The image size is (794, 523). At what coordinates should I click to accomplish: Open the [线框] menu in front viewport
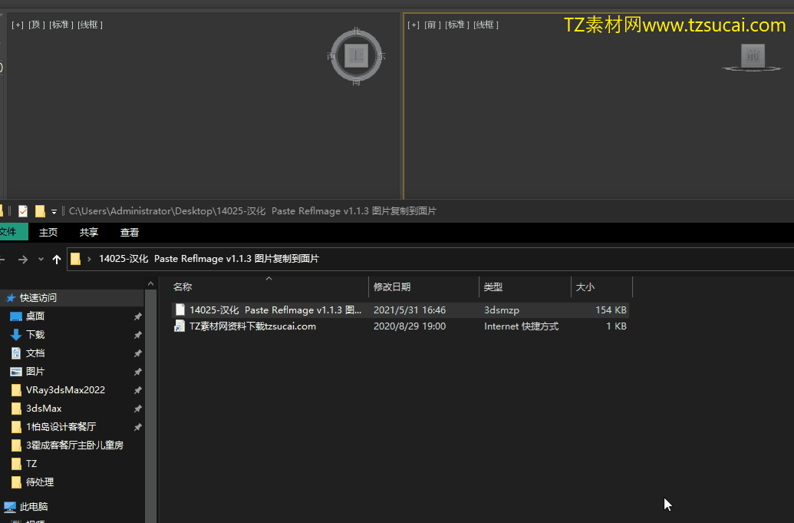click(x=486, y=25)
